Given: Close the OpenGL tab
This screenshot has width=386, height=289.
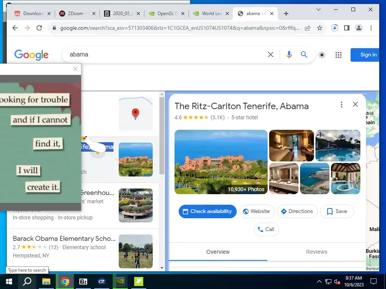Looking at the screenshot, I should [183, 14].
